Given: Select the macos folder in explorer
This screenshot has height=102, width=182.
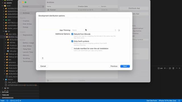Looking at the screenshot, I should (10, 80).
